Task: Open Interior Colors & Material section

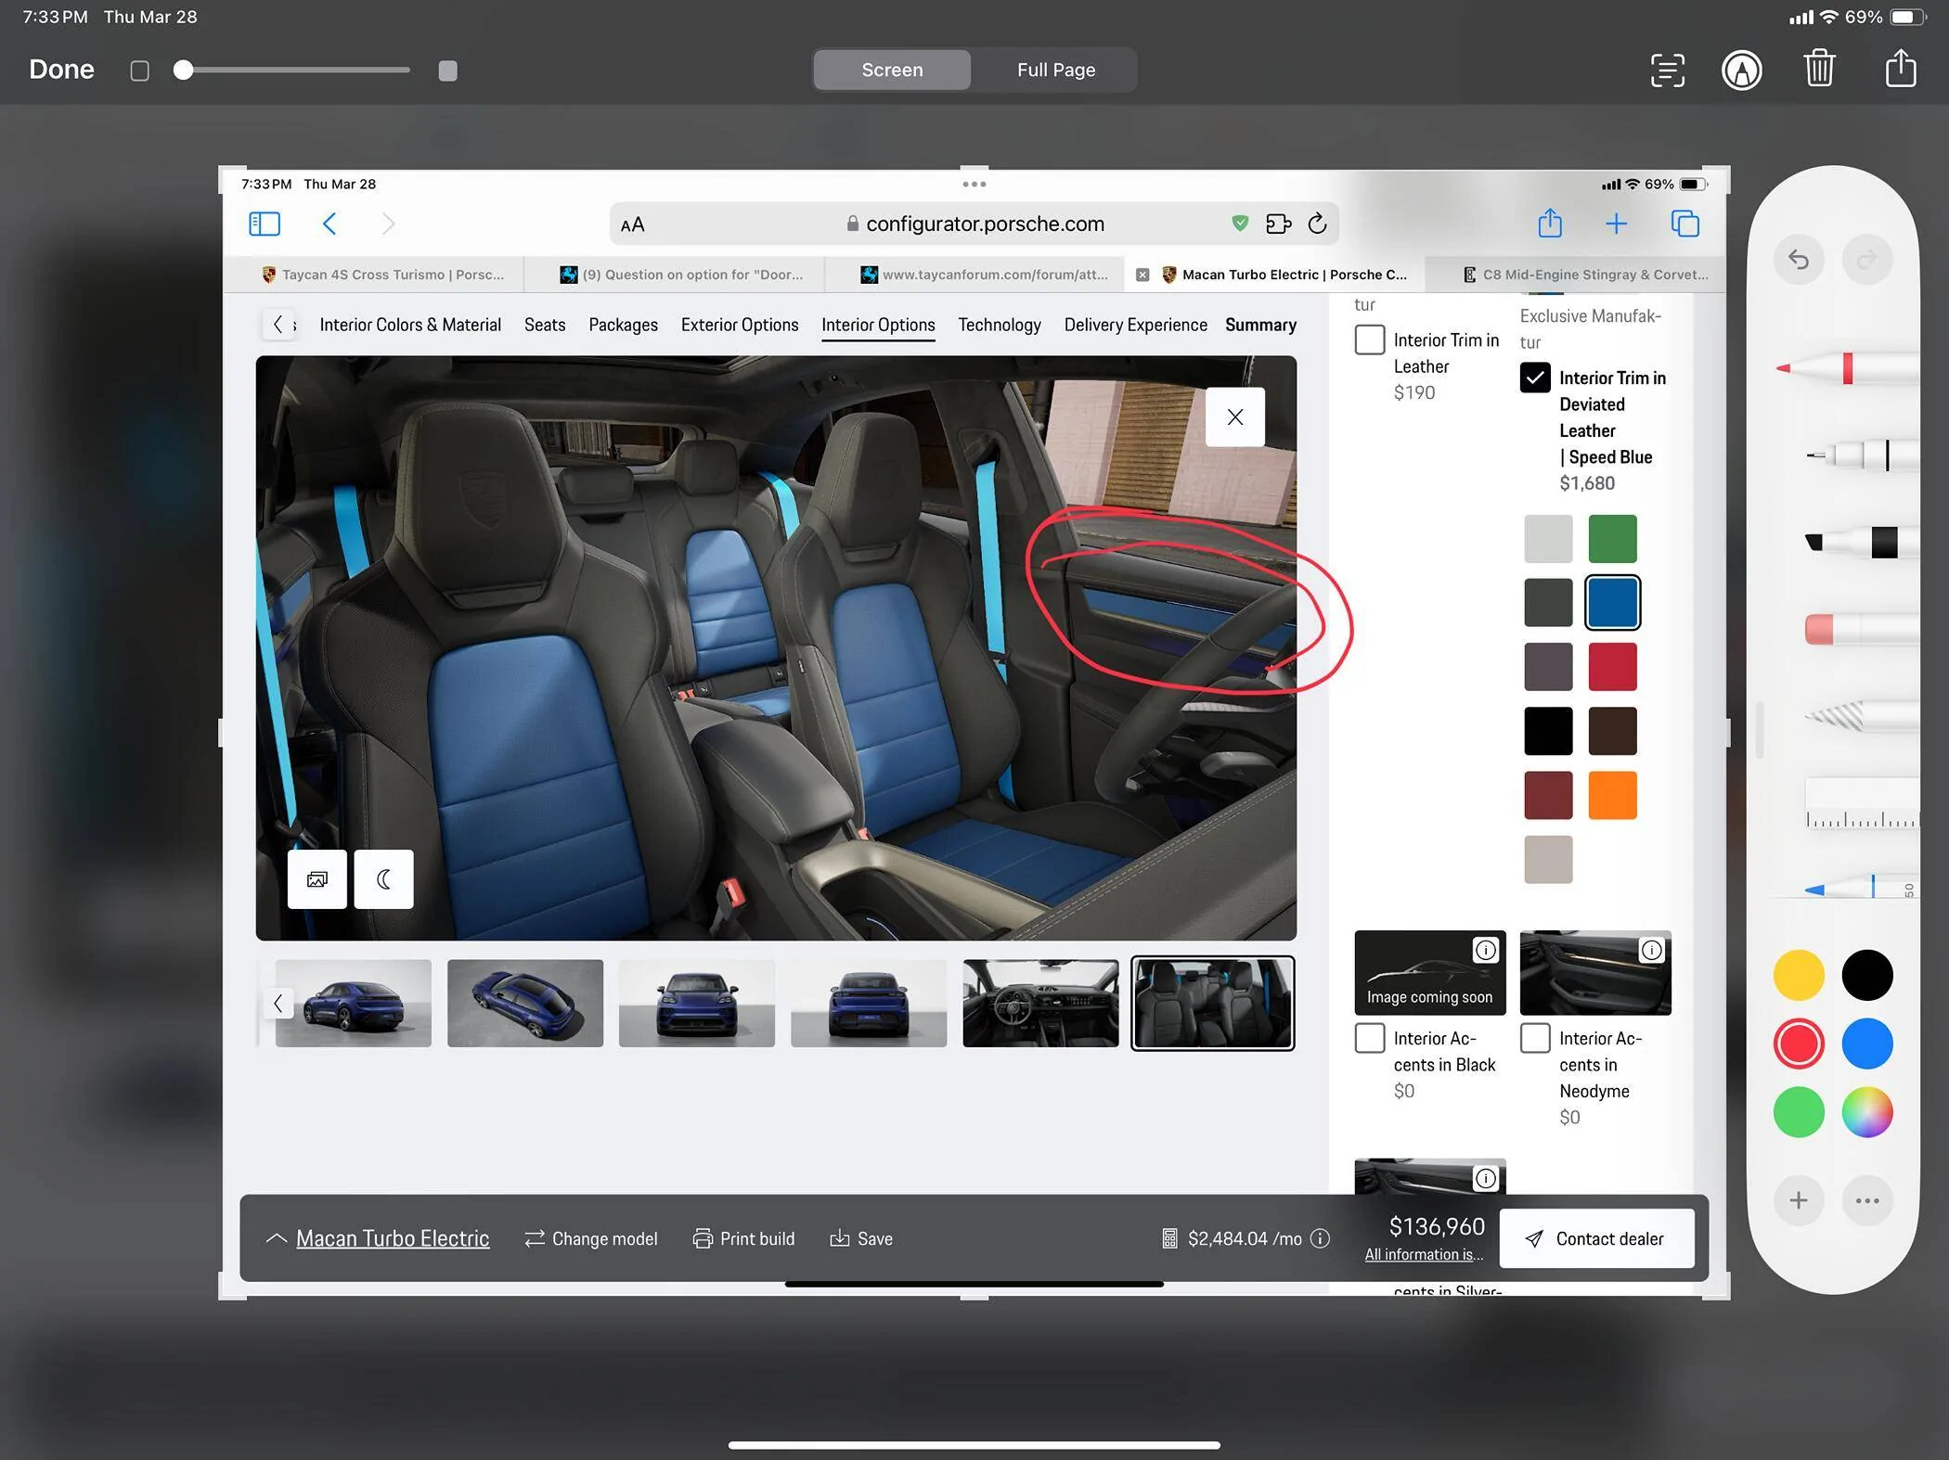Action: coord(410,325)
